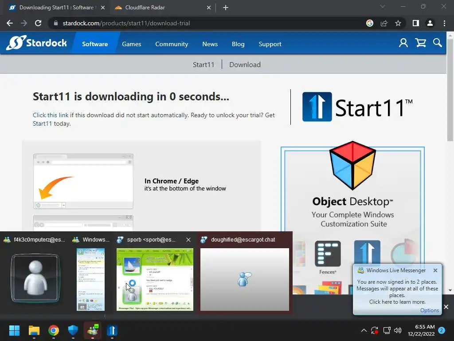Select Windows Live Messenger contact list thumbnail
Screen dimensions: 454x341
(90, 279)
